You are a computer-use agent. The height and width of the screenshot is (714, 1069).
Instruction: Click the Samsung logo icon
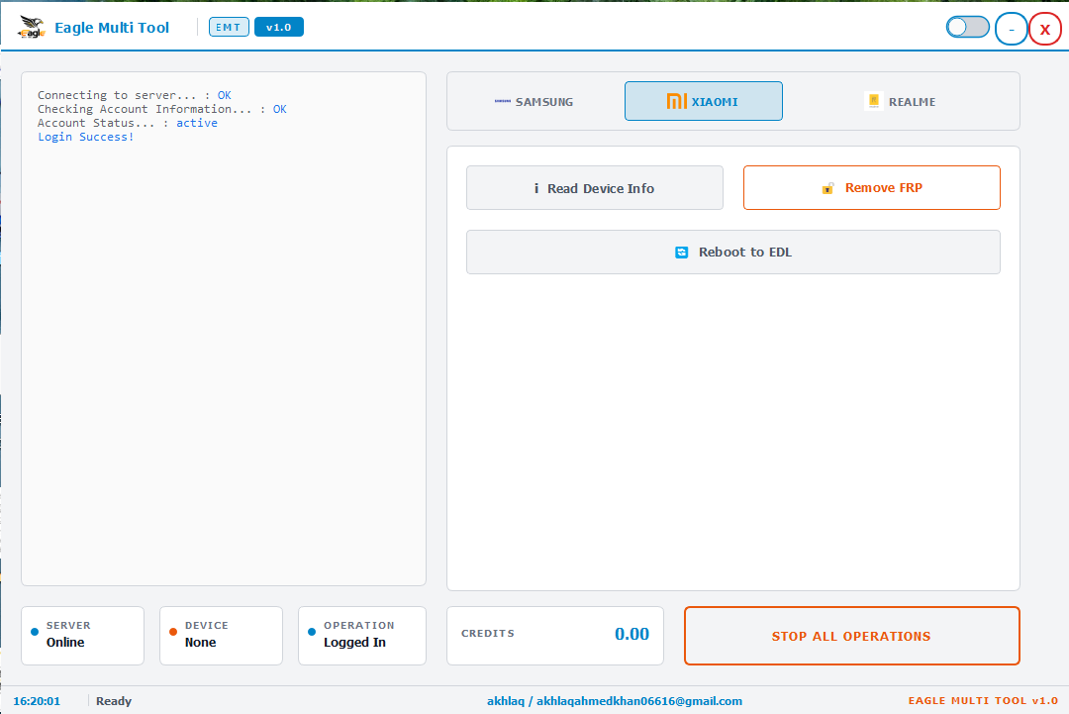coord(503,102)
